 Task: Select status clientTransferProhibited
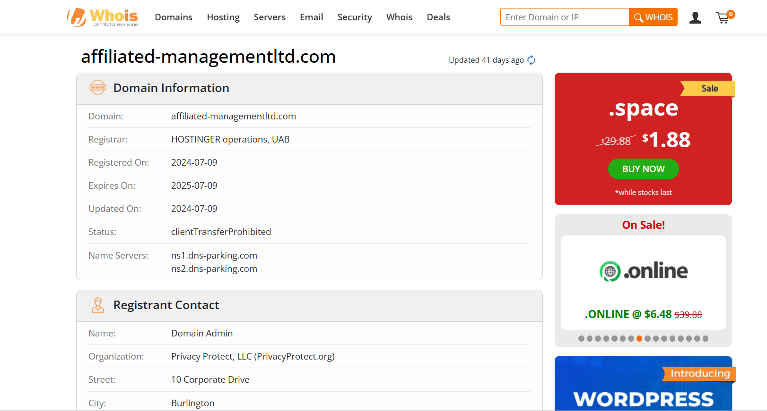pyautogui.click(x=221, y=232)
